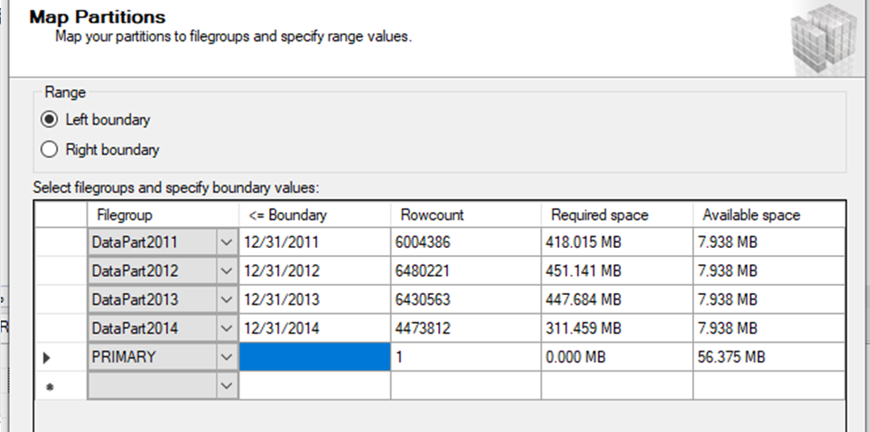Click the new row asterisk indicator

click(48, 386)
